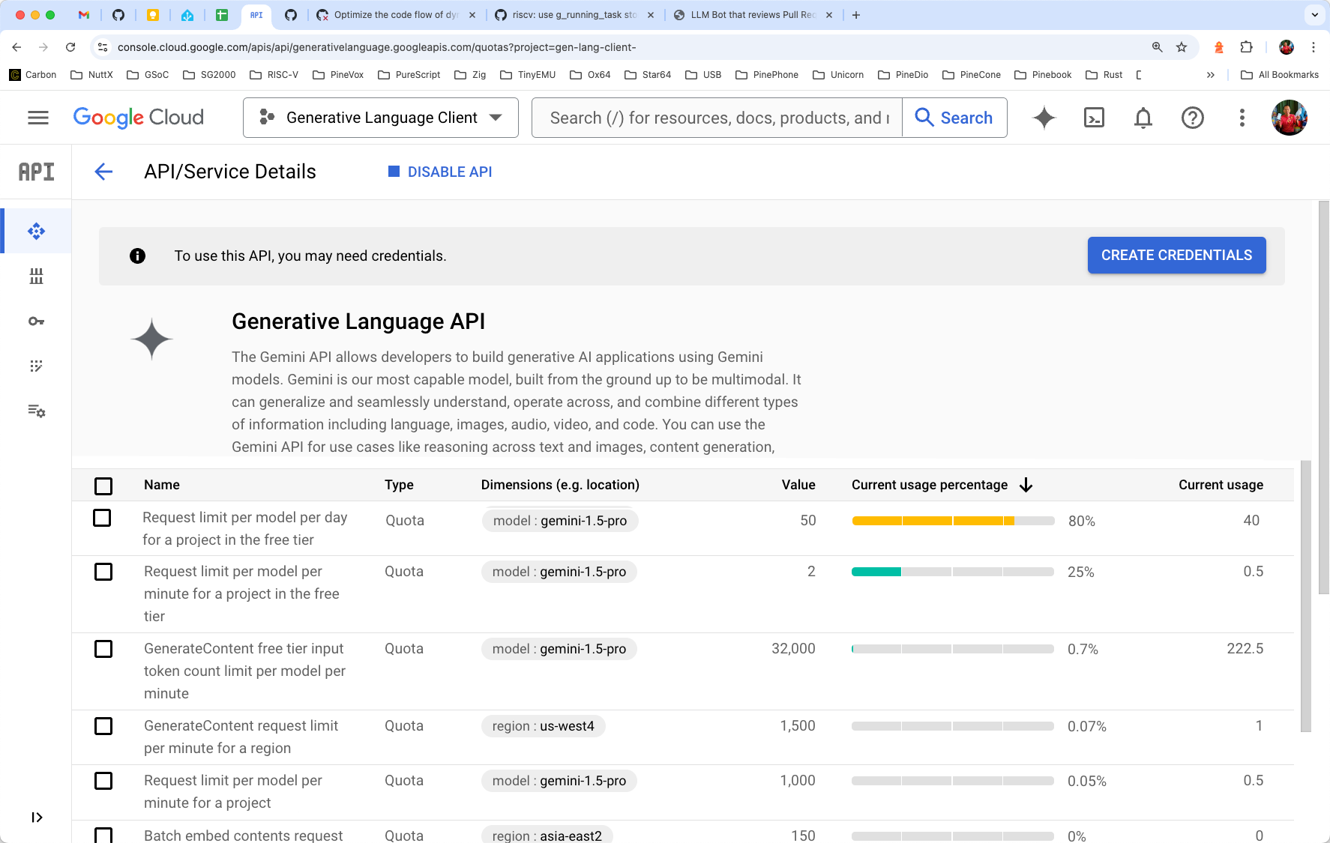This screenshot has width=1330, height=843.
Task: Click the model : gemini-1.5-pro chip in first row
Action: click(x=560, y=521)
